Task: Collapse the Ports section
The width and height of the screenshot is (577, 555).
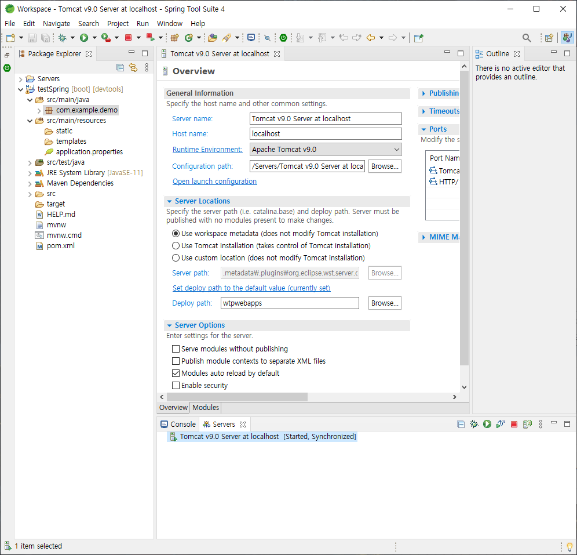Action: 423,129
